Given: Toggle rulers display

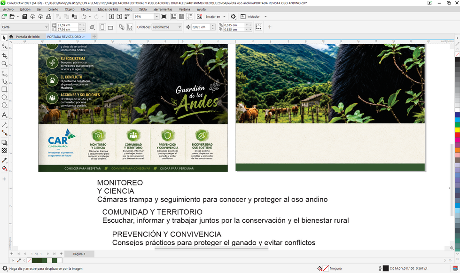Looking at the screenshot, I should point(174,17).
